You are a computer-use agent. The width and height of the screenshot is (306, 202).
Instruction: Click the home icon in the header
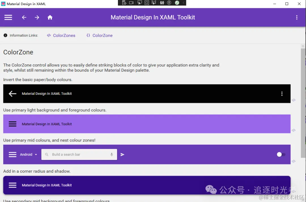coord(50,17)
